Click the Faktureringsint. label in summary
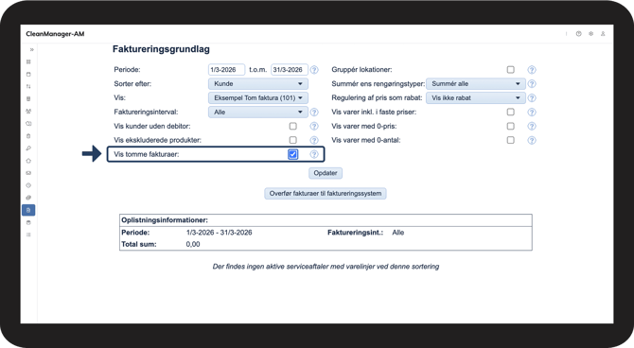 coord(355,233)
